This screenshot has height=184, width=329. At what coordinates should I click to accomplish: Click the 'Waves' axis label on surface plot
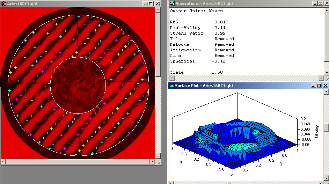(x=317, y=131)
